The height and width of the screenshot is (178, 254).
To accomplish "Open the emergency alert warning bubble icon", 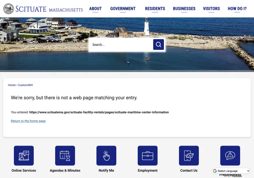I will [230, 155].
